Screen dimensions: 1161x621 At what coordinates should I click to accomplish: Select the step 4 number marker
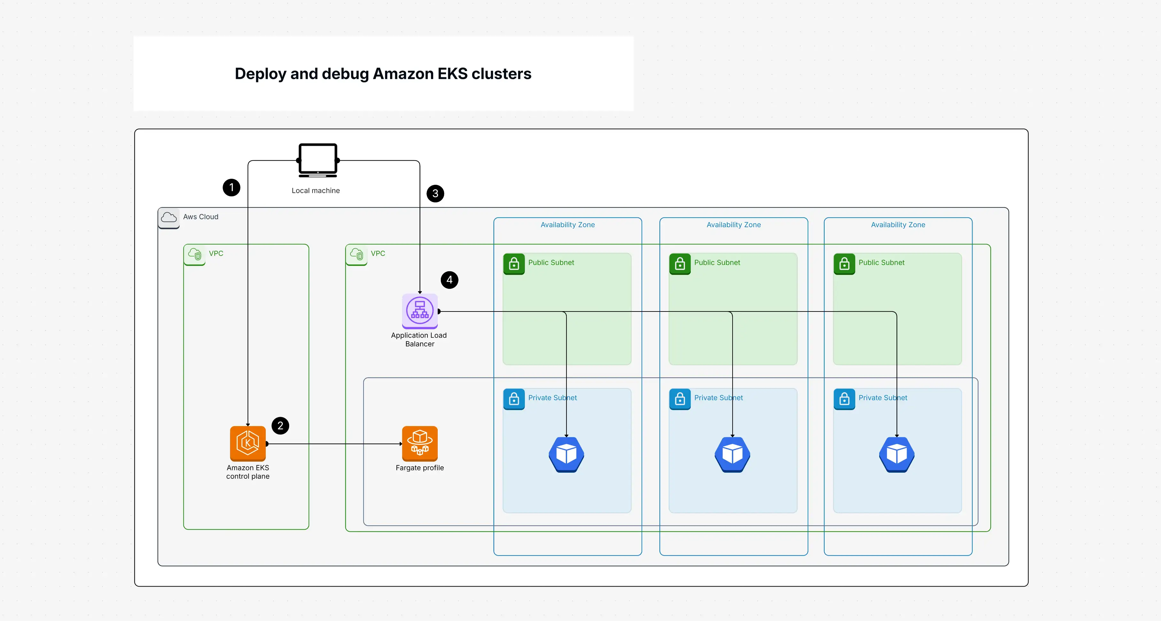click(449, 280)
